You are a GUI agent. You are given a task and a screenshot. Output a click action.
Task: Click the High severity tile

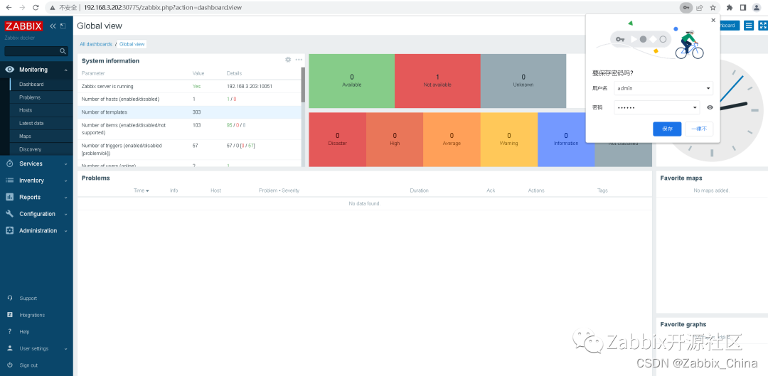395,139
